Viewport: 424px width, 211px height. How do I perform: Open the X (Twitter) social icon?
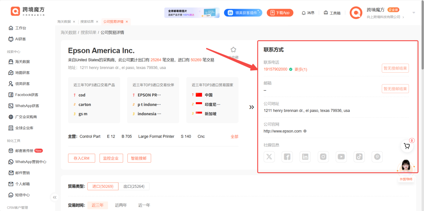click(x=269, y=157)
